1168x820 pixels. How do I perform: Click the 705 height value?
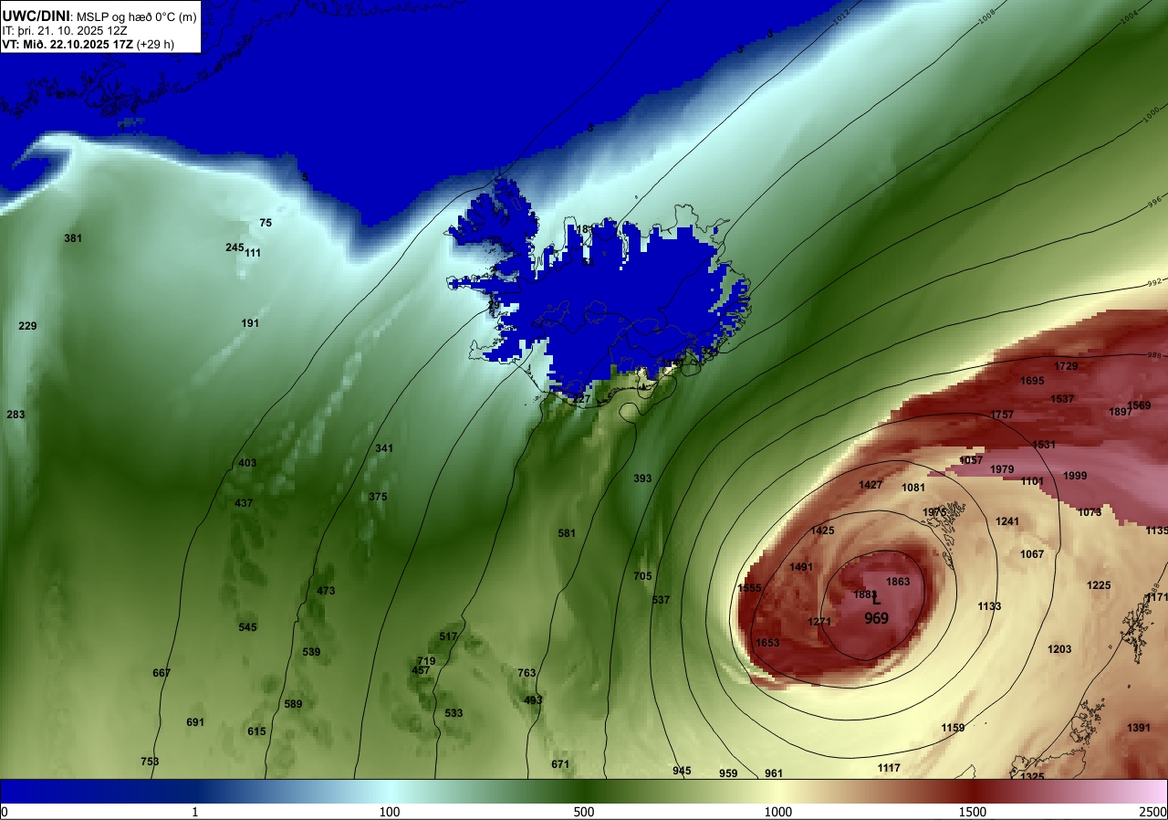coord(642,576)
